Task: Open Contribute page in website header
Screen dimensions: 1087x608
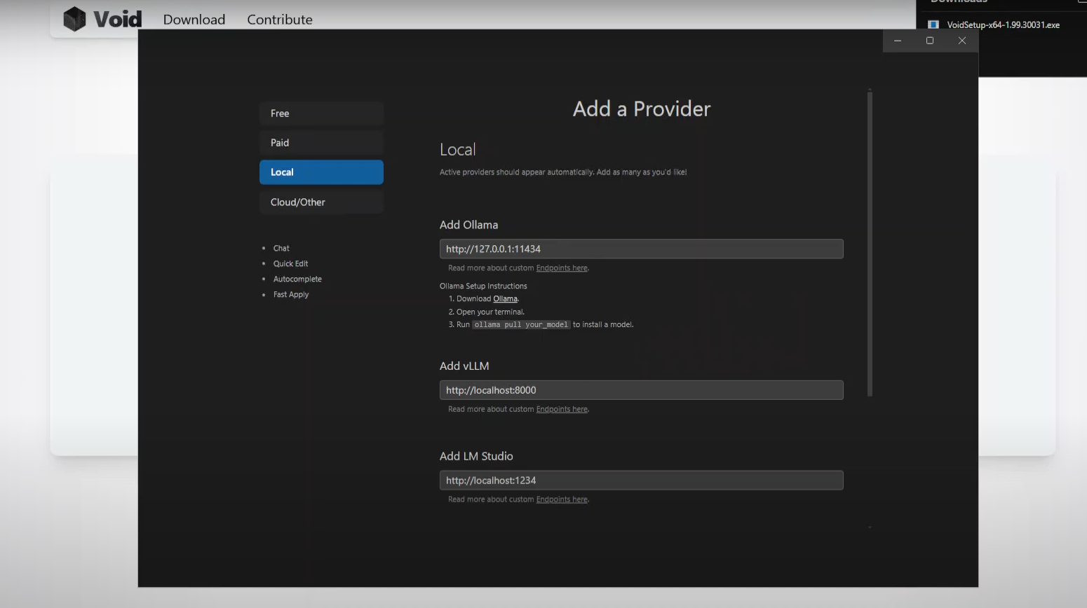Action: pyautogui.click(x=280, y=20)
